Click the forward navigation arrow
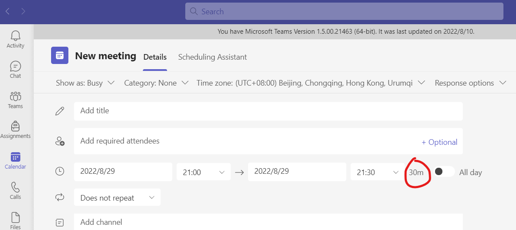The height and width of the screenshot is (230, 516). pyautogui.click(x=23, y=12)
